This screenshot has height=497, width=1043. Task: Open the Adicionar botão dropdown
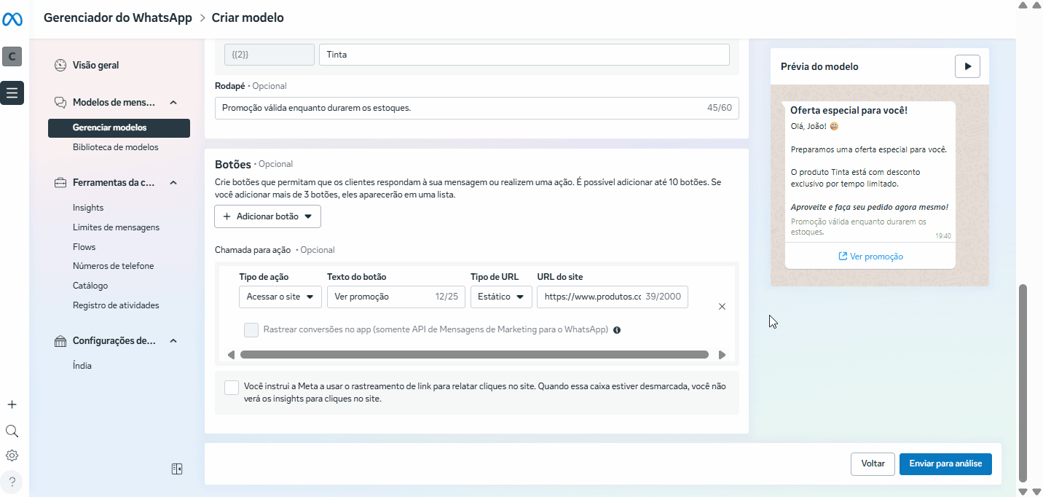click(267, 216)
